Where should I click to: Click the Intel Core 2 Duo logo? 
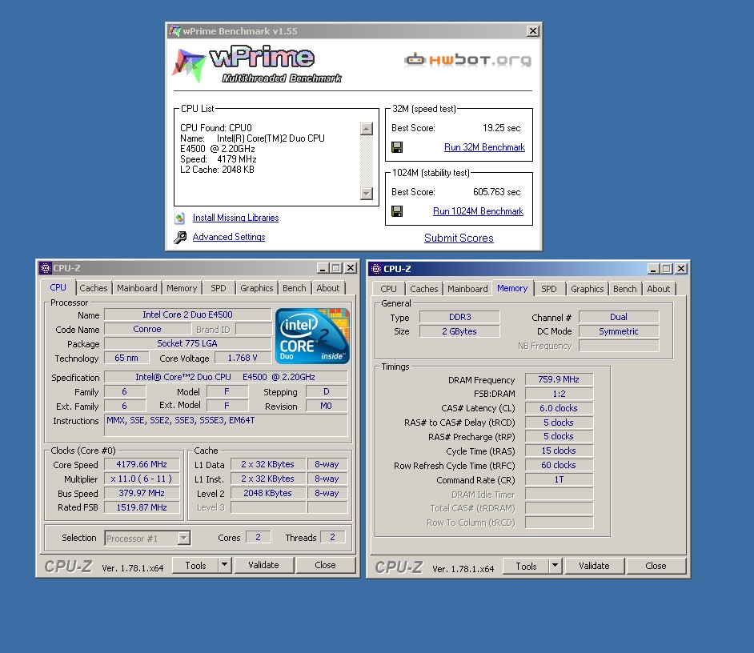point(312,335)
